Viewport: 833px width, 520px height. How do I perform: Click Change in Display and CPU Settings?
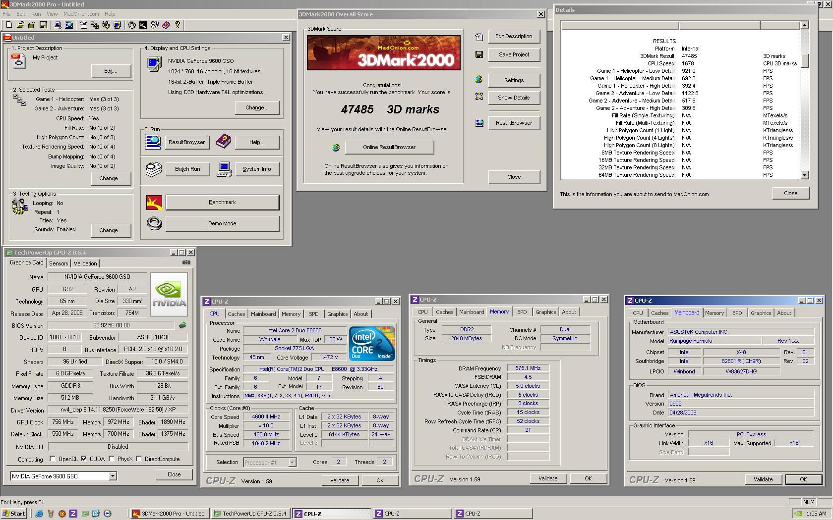point(257,107)
